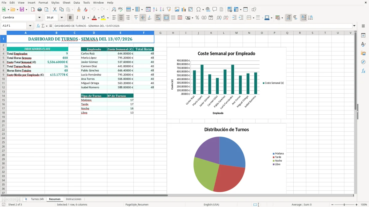Open Find & Replace icon
Image resolution: width=369 pixels, height=207 pixels.
114,10
